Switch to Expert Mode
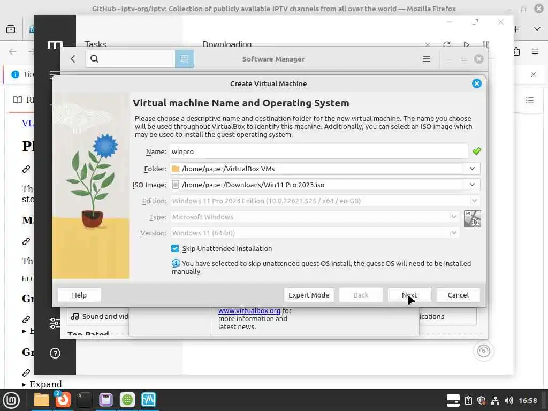This screenshot has width=548, height=411. (309, 295)
